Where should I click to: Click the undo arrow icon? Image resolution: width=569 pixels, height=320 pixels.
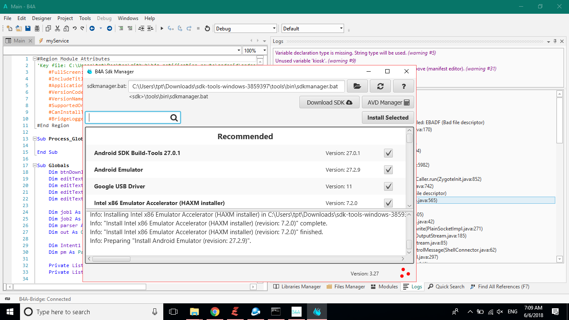pos(75,28)
